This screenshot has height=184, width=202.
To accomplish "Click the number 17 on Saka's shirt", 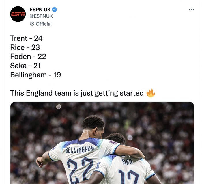I will pos(129,177).
